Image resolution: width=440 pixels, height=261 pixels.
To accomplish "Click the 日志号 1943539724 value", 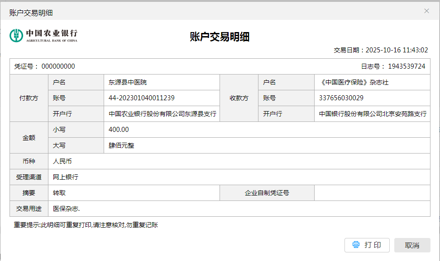I will coord(406,66).
